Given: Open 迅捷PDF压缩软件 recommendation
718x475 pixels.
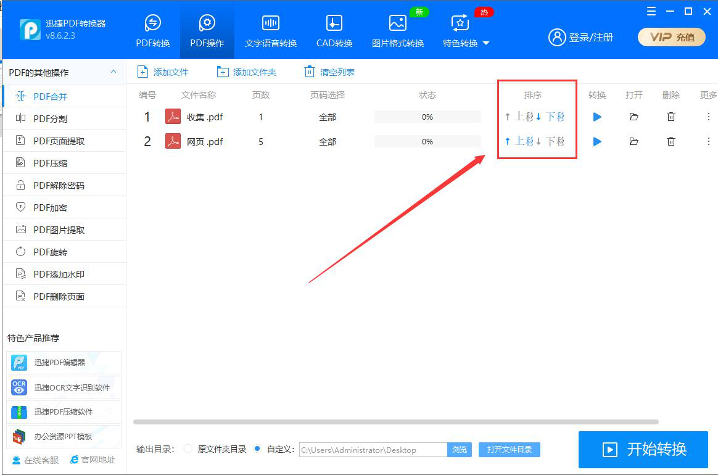Looking at the screenshot, I should (64, 412).
